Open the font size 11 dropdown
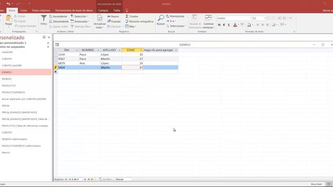This screenshot has height=187, width=333. [x=265, y=18]
